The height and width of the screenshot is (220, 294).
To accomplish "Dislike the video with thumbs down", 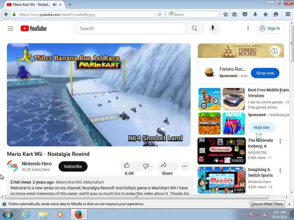I will point(146,166).
